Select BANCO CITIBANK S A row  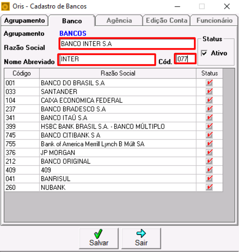point(114,135)
